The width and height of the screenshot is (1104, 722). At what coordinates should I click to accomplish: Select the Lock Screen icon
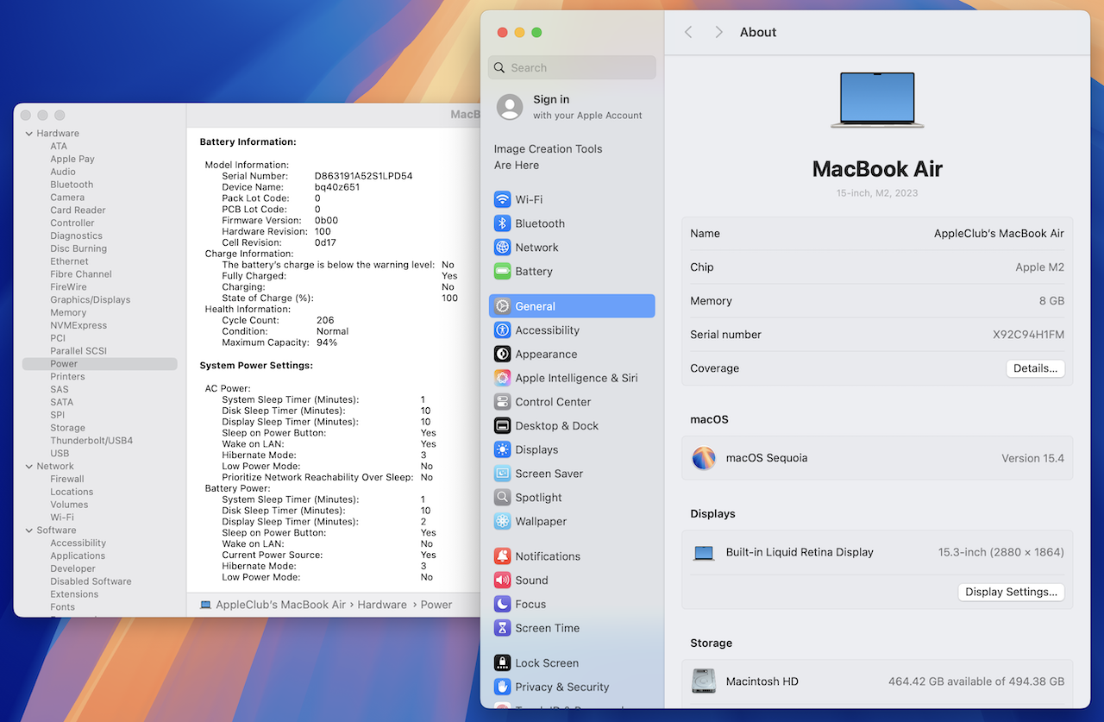502,663
